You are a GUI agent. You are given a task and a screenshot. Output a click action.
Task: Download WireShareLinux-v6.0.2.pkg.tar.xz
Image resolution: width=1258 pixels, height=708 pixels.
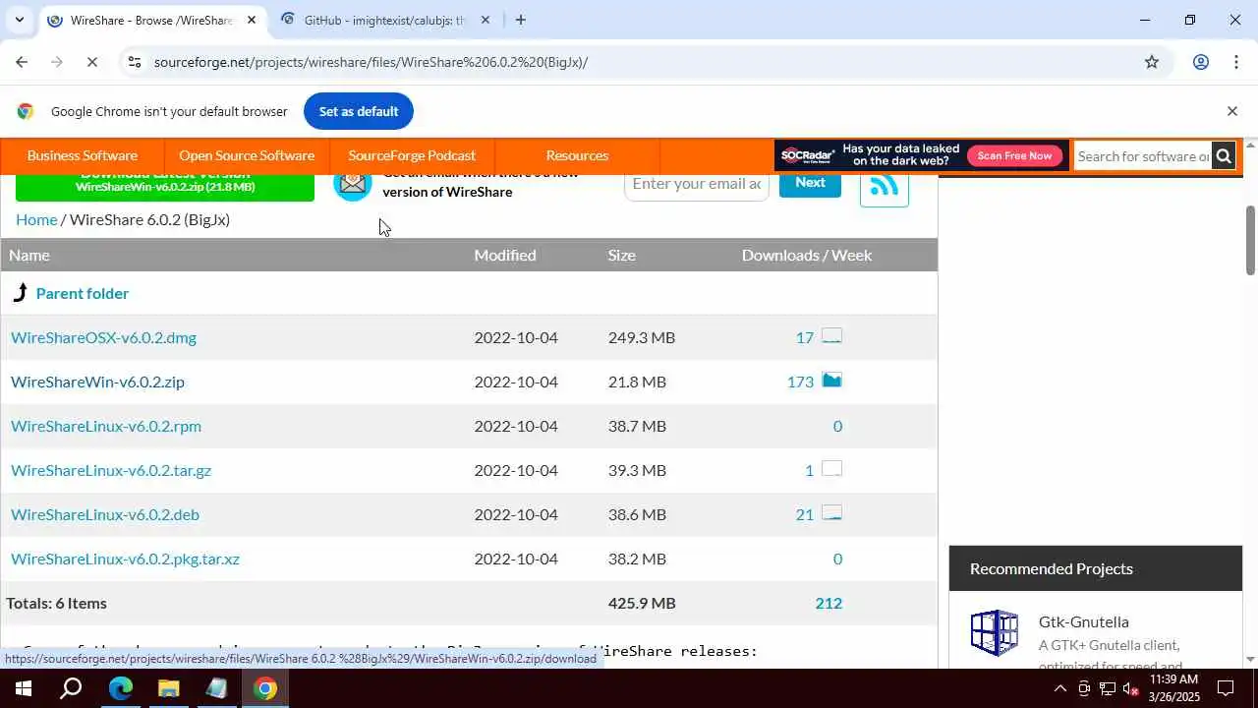125,559
